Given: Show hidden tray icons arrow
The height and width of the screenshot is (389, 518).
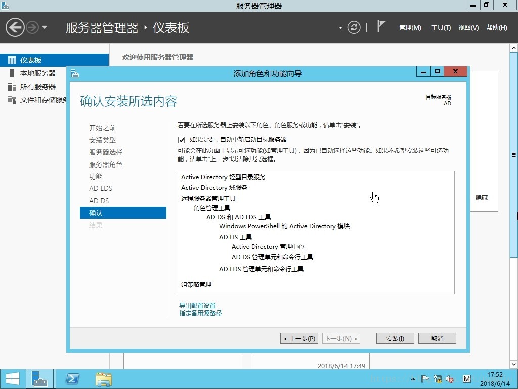Looking at the screenshot, I should coord(413,379).
